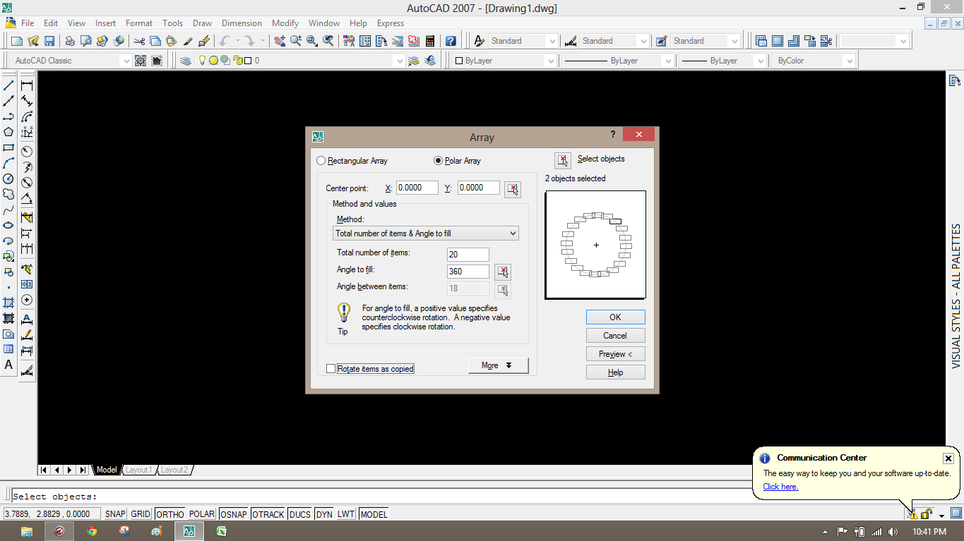Toggle ORTHO mode in status bar
Screen dimensions: 964x541
pyautogui.click(x=169, y=514)
